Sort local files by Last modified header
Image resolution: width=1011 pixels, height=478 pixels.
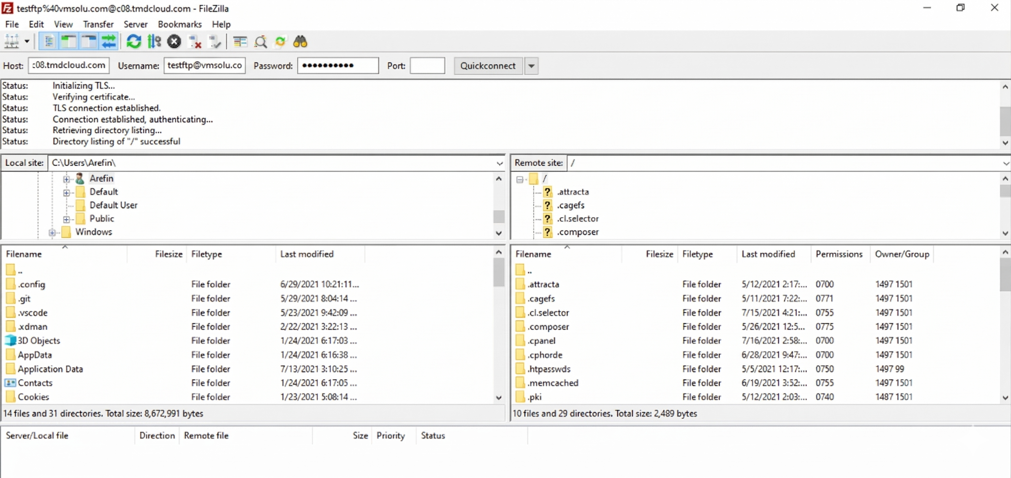[x=320, y=254]
